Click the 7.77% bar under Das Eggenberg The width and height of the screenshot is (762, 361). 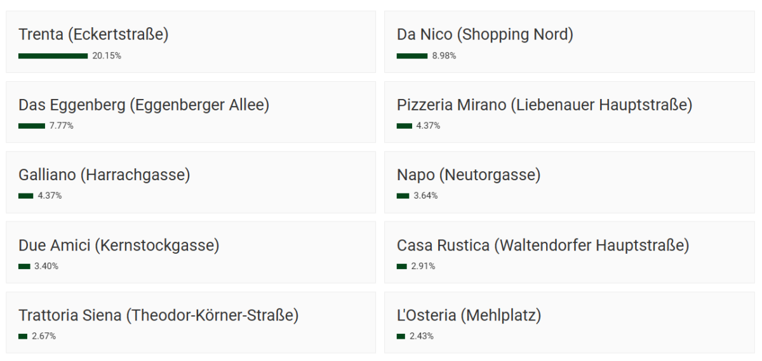click(32, 126)
